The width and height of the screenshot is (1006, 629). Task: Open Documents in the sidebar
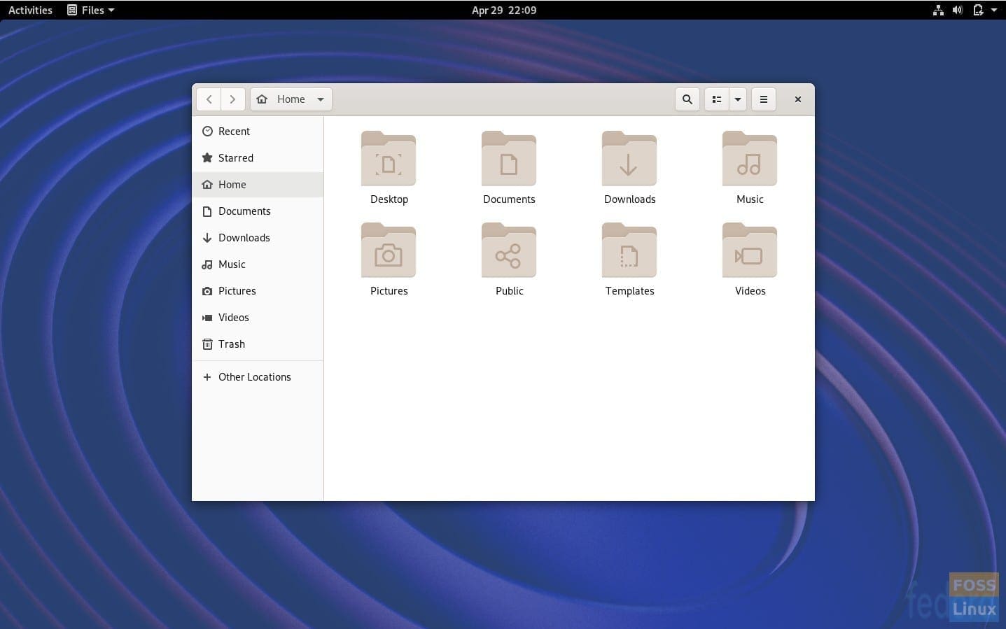coord(258,211)
